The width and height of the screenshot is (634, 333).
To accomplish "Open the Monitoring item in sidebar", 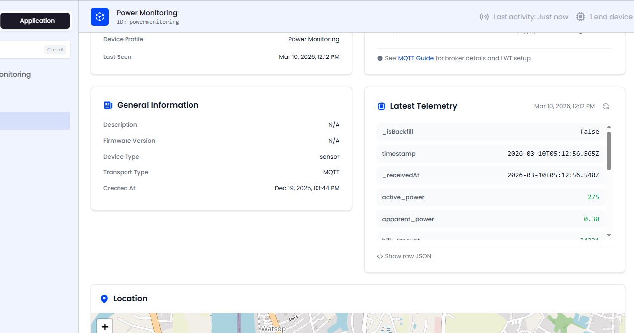I will coord(15,74).
